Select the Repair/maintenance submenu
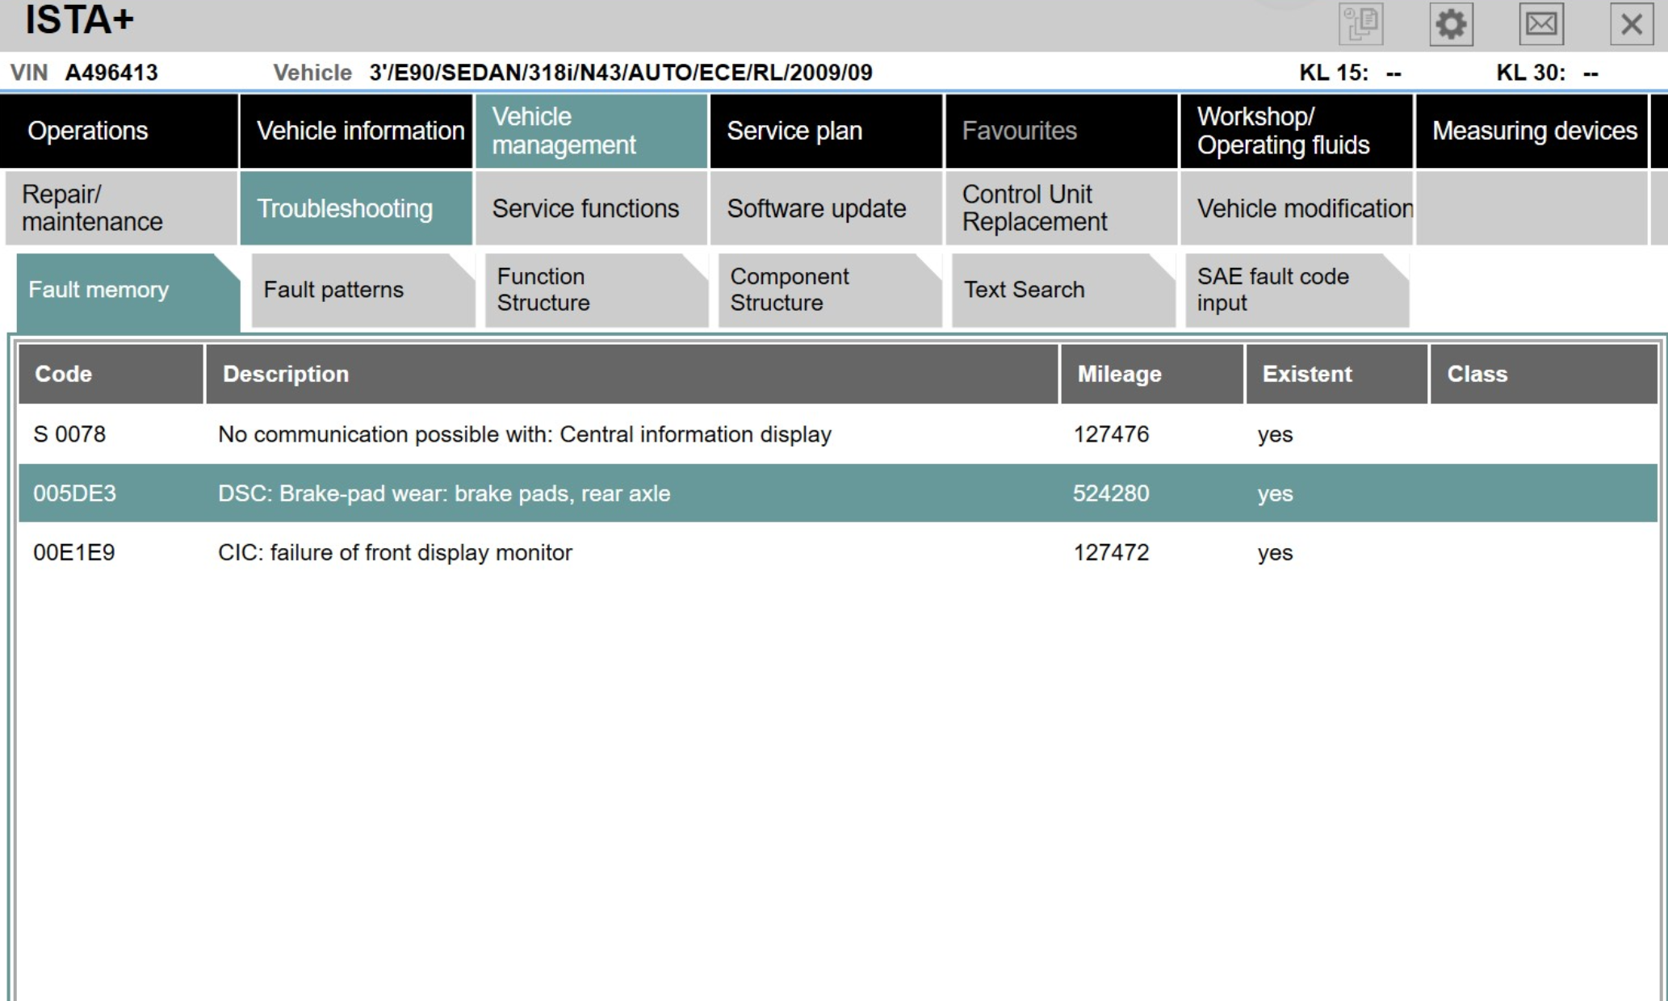 [x=121, y=208]
